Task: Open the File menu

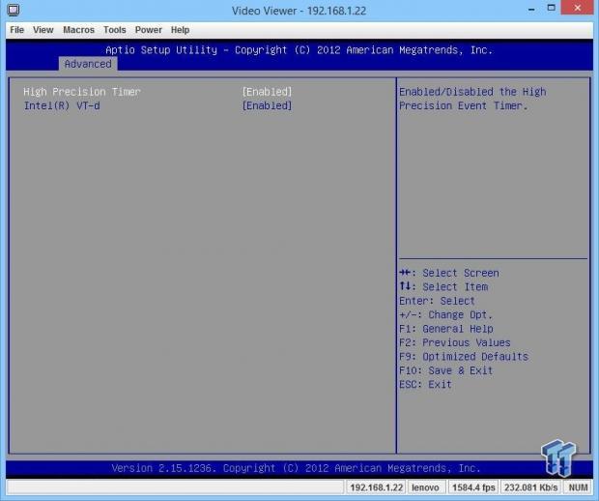Action: click(x=16, y=30)
